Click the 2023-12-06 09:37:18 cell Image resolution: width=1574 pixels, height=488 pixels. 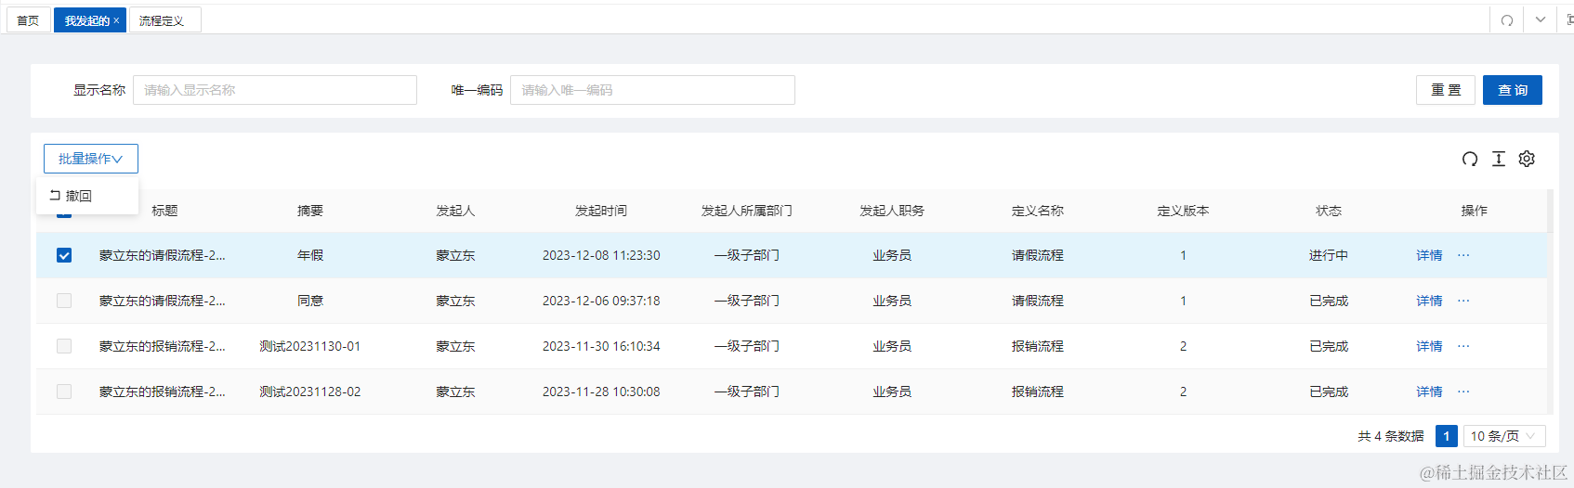click(x=601, y=301)
